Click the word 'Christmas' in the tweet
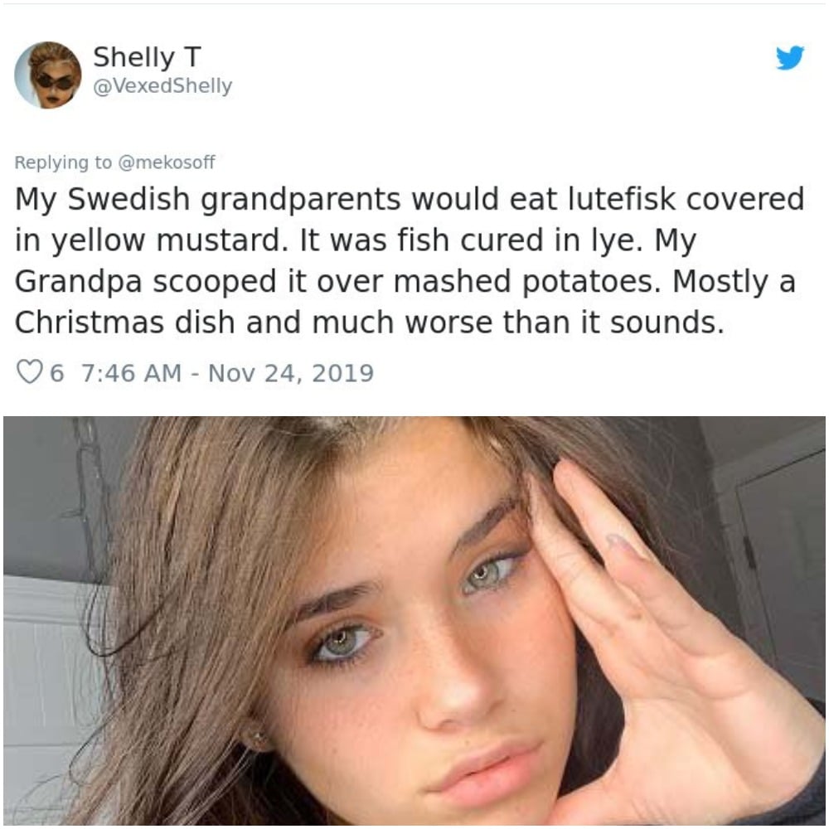829x829 pixels. coord(90,322)
